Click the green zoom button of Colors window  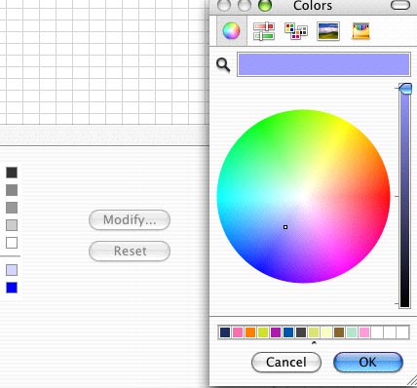(x=265, y=5)
